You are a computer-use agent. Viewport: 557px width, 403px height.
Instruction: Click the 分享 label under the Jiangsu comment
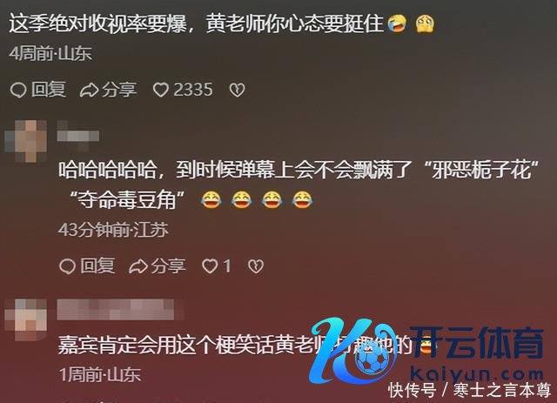(168, 265)
